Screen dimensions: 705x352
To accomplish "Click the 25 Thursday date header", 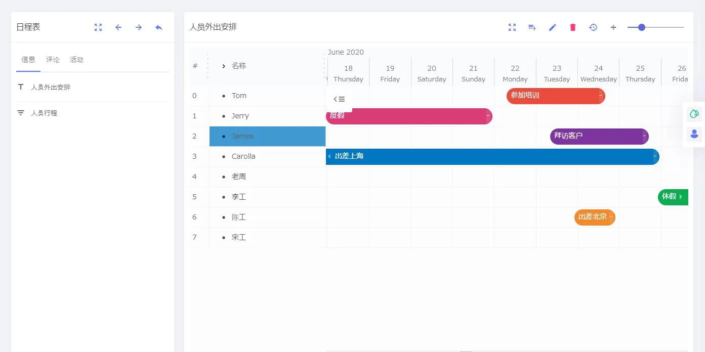I will point(640,73).
